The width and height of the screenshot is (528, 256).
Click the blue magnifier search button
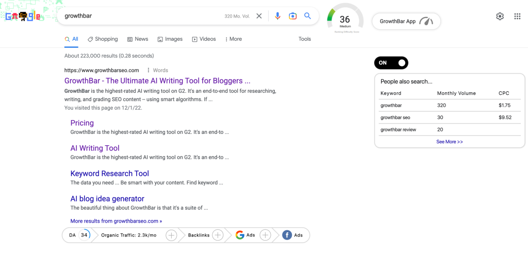(x=307, y=16)
